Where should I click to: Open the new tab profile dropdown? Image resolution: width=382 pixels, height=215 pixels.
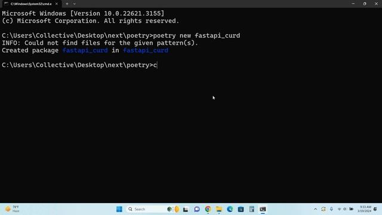(x=75, y=4)
